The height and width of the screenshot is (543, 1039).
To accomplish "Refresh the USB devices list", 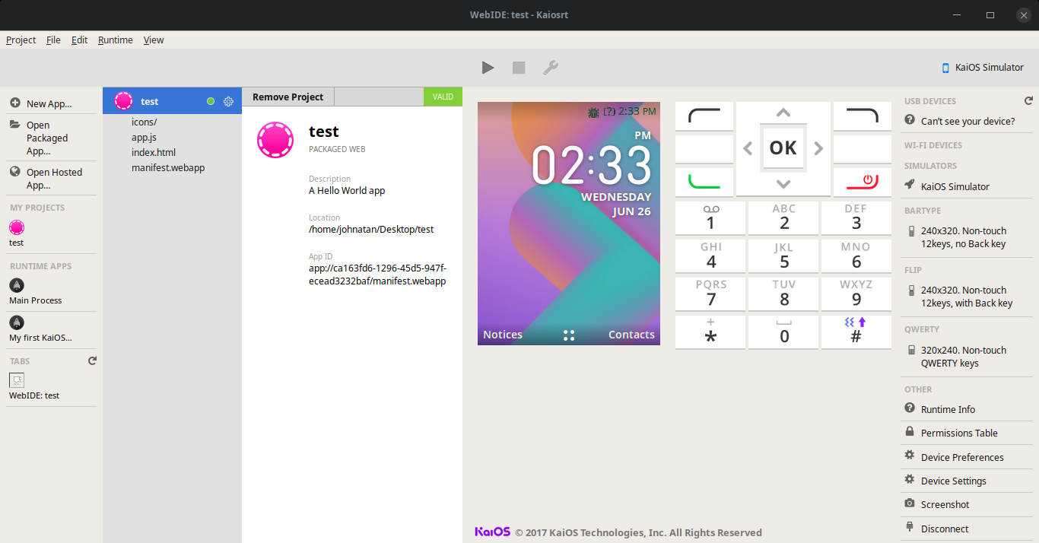I will (1028, 100).
